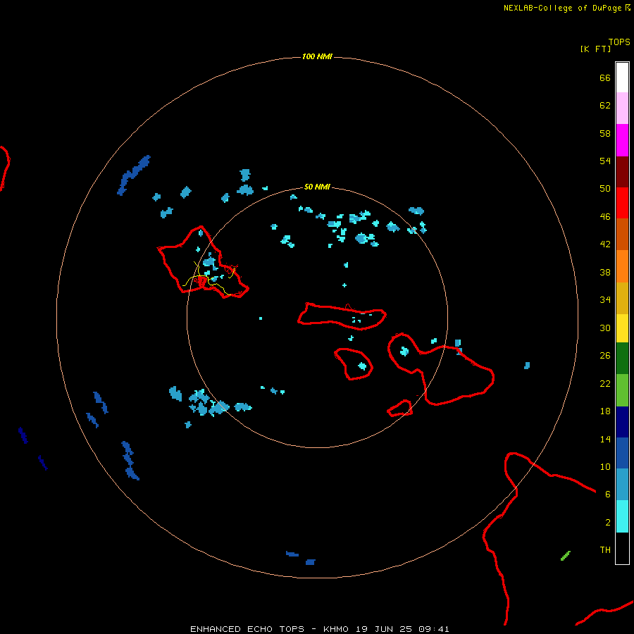Click the cyan 2-6 kft legend swatch
Screen dimensions: 634x634
(622, 516)
